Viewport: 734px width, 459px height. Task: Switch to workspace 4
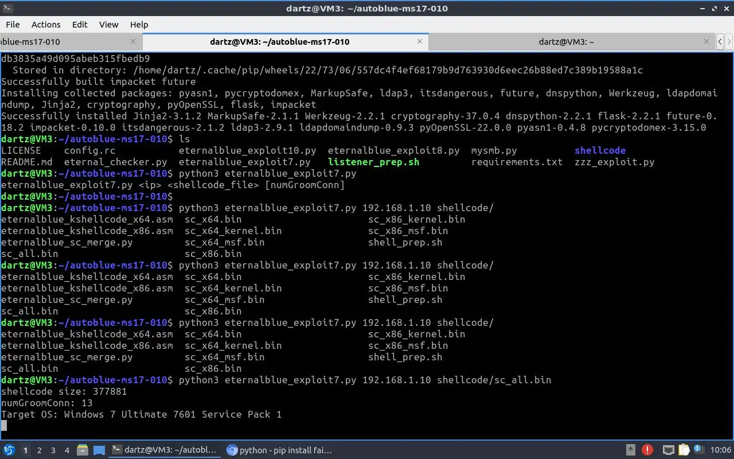pos(67,450)
